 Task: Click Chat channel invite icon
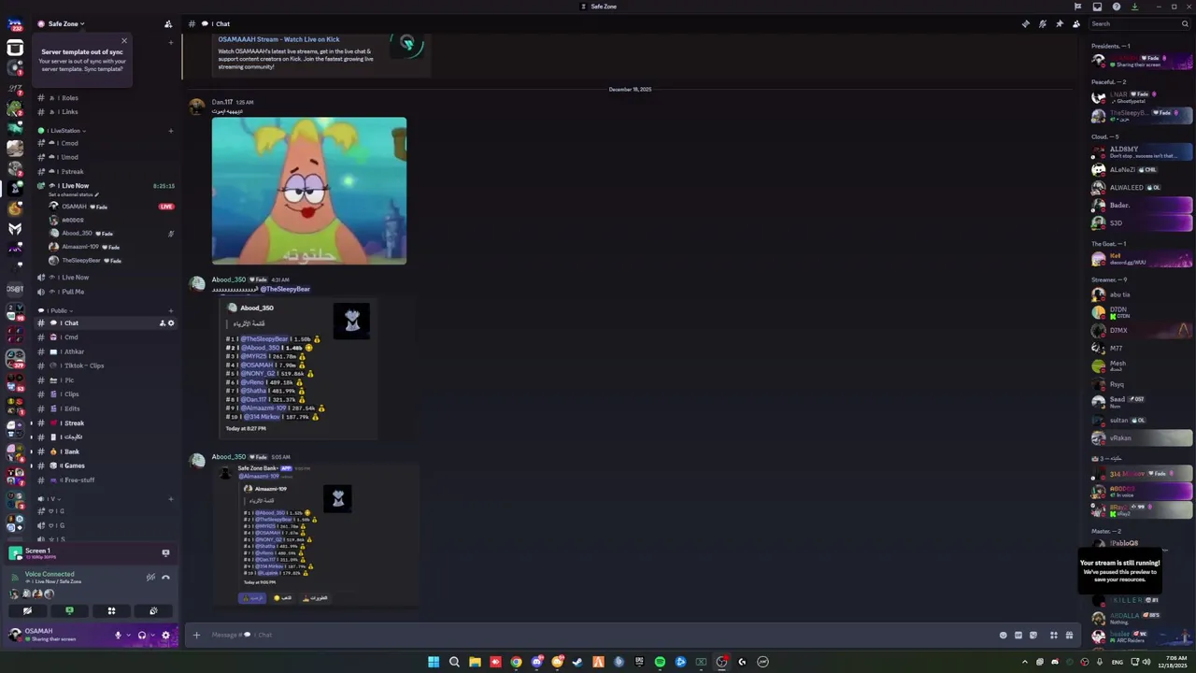coord(162,323)
